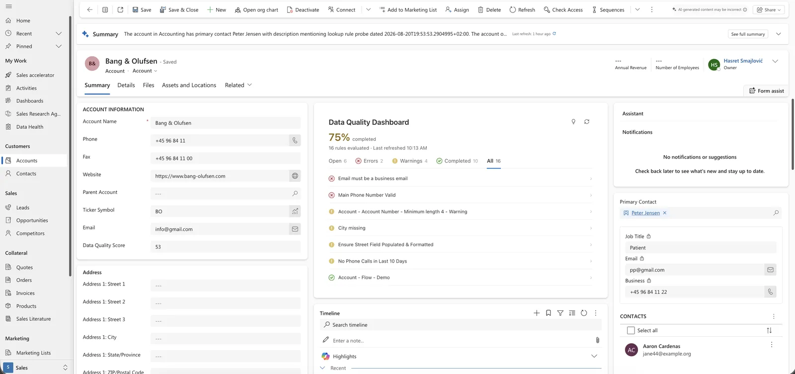Open Sequences dropdown arrow
This screenshot has width=795, height=374.
point(637,9)
